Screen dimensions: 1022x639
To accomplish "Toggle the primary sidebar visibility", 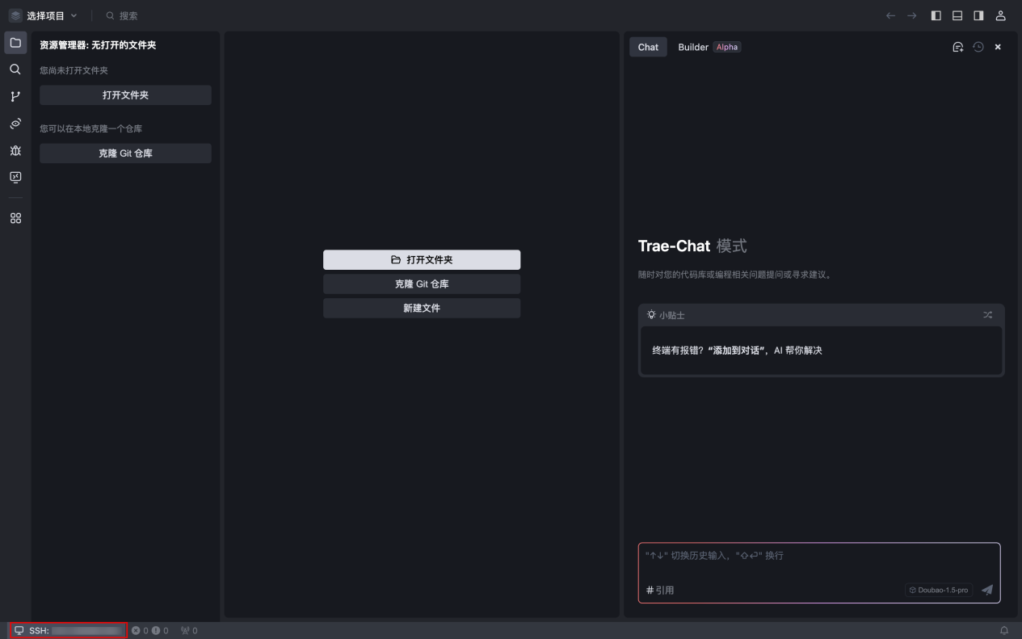I will coord(937,15).
